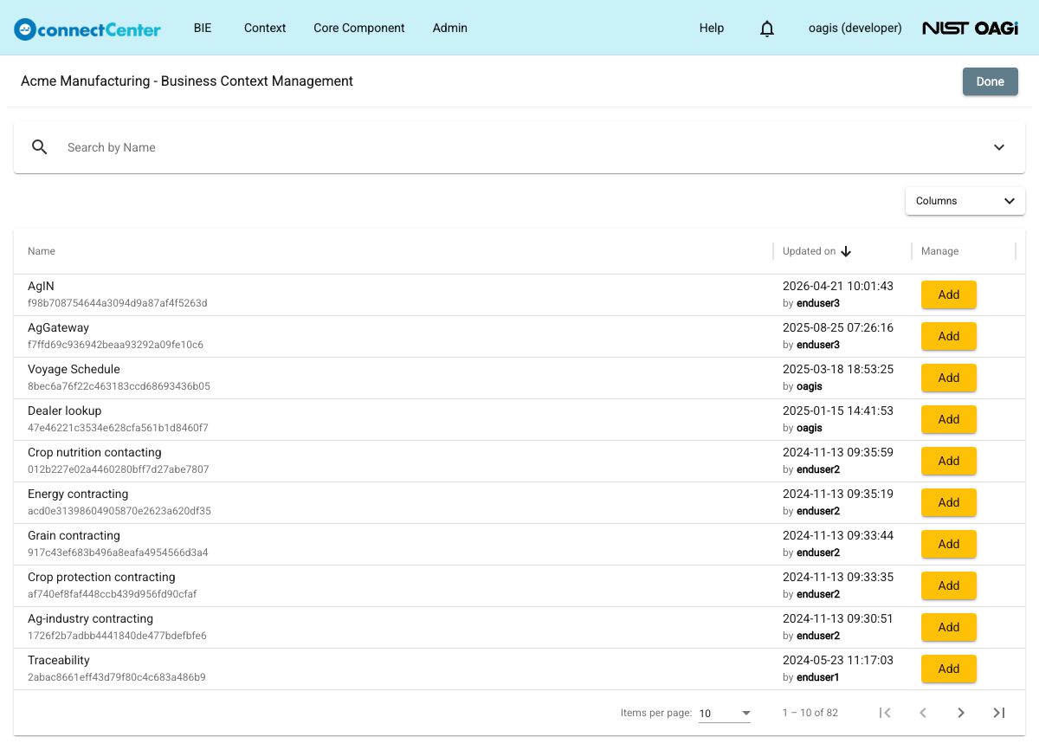This screenshot has height=750, width=1039.
Task: Add the Voyage Schedule business context
Action: [x=949, y=378]
